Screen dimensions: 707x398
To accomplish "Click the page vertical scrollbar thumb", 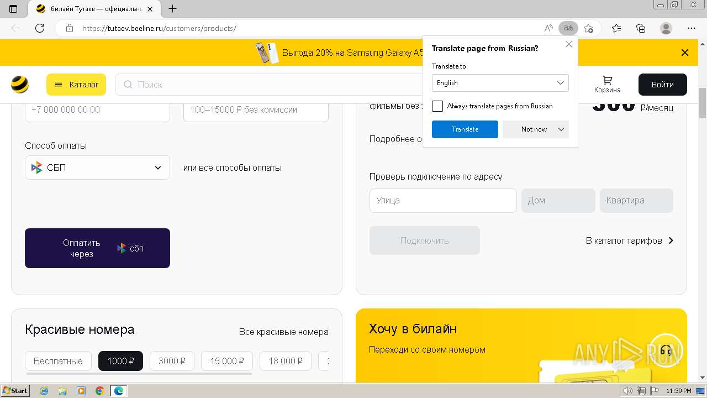I will click(x=703, y=103).
